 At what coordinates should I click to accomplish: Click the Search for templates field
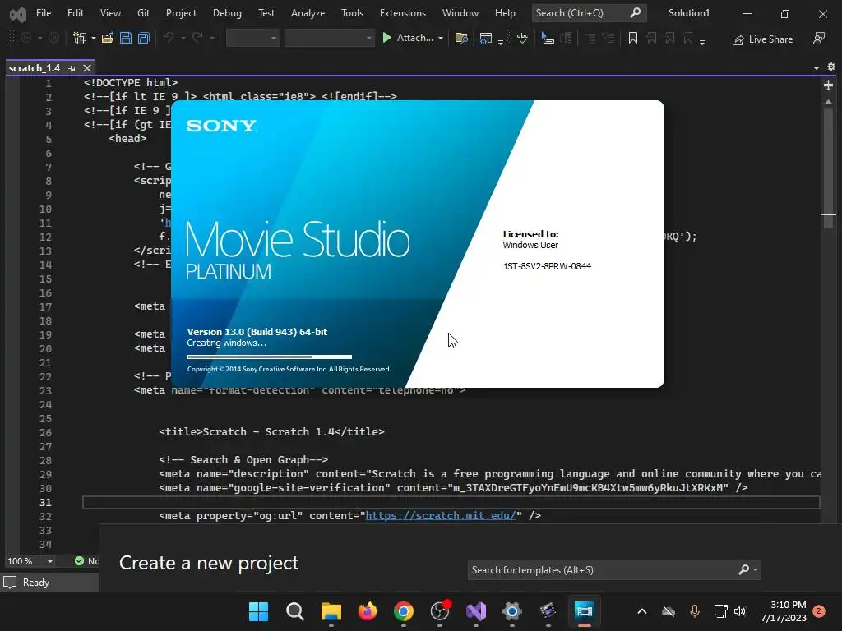pyautogui.click(x=613, y=570)
